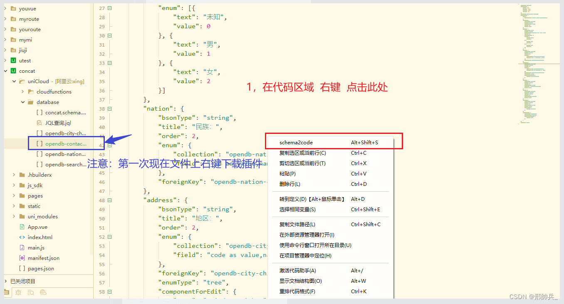Expand the cloudfunctions folder arrow
The width and height of the screenshot is (564, 304).
[23, 92]
